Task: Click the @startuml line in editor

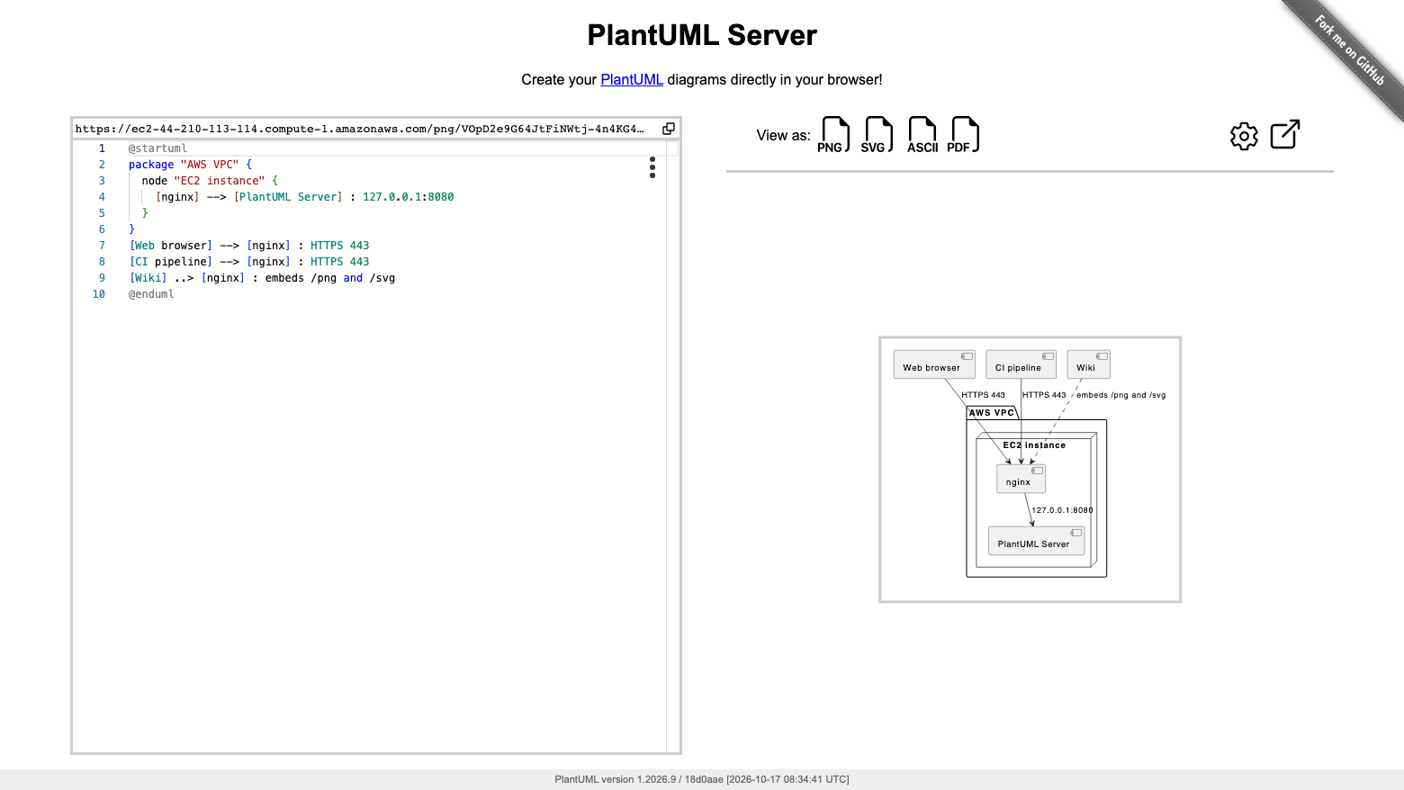Action: pos(157,148)
